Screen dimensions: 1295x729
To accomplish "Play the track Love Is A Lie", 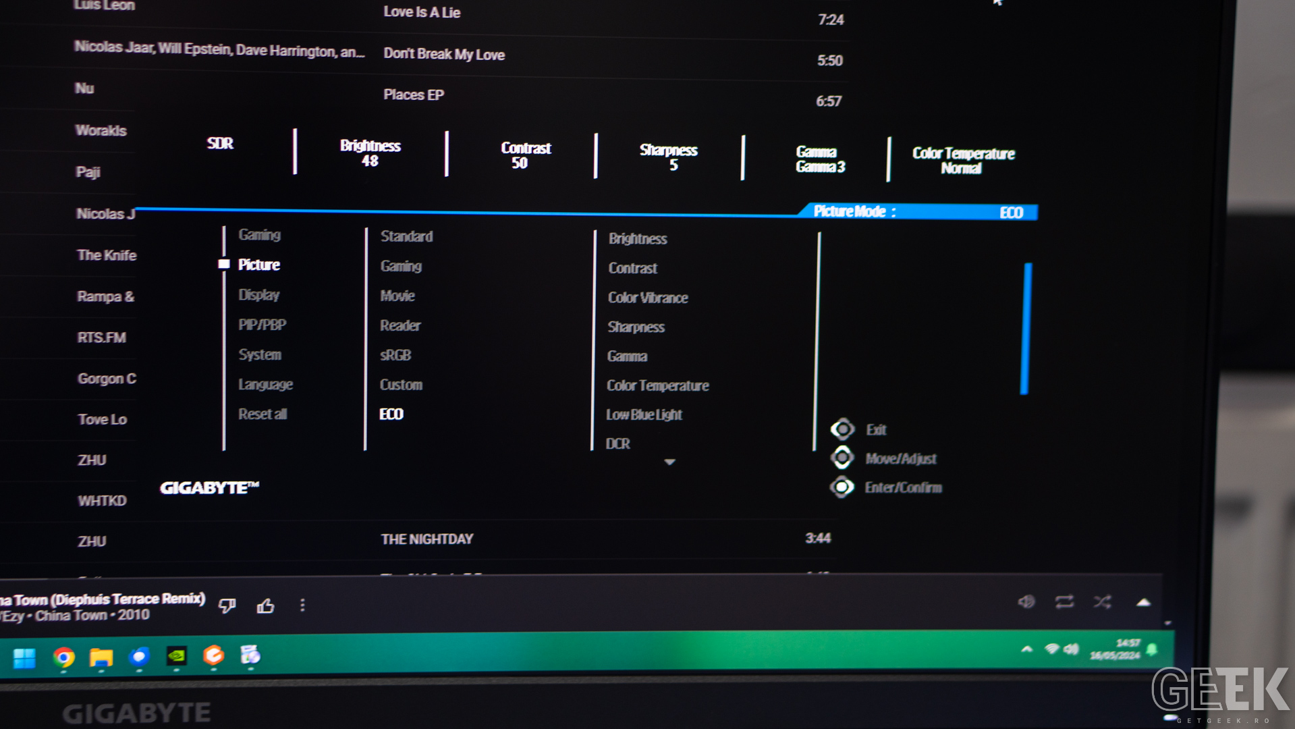I will click(x=422, y=12).
